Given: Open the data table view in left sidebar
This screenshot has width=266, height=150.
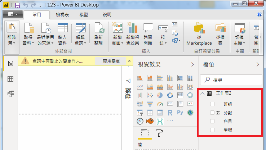Looking at the screenshot, I should tap(10, 79).
